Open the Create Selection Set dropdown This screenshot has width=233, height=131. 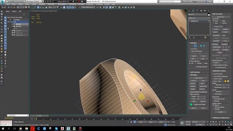point(88,7)
